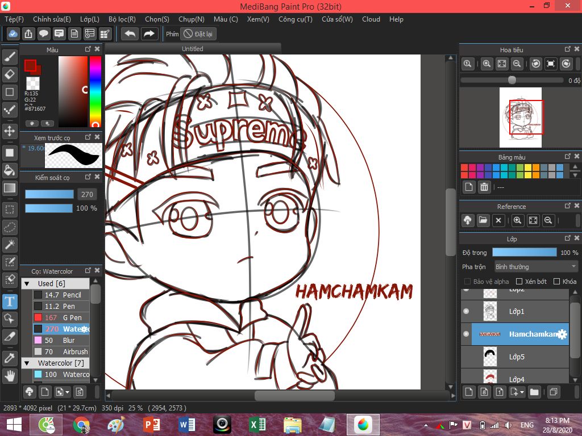Click the export upload toolbar icon
Viewport: 582px width, 436px height.
pos(28,33)
